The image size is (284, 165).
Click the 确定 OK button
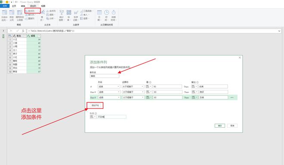(220, 126)
